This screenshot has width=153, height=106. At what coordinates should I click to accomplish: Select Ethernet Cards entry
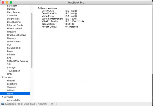pyautogui.click(x=15, y=25)
